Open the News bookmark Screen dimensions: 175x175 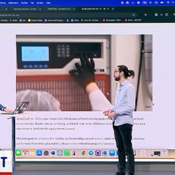tap(75, 20)
